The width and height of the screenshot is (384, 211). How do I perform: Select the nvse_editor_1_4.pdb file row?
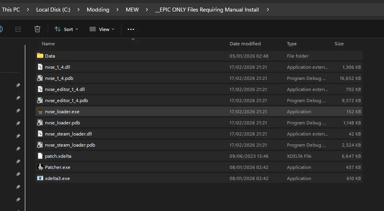[x=66, y=101]
